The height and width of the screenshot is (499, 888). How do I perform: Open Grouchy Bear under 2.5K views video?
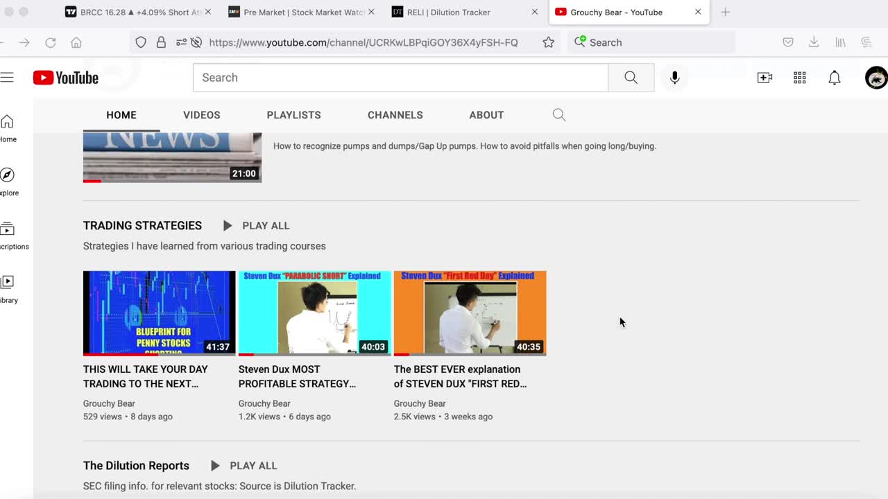click(420, 403)
